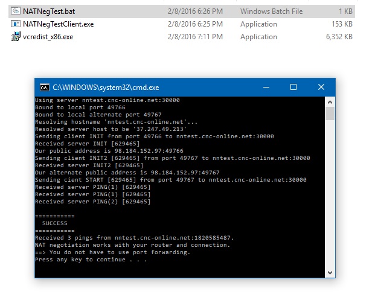
Task: Click the NATNegTest.bat batch file icon
Action: (15, 11)
